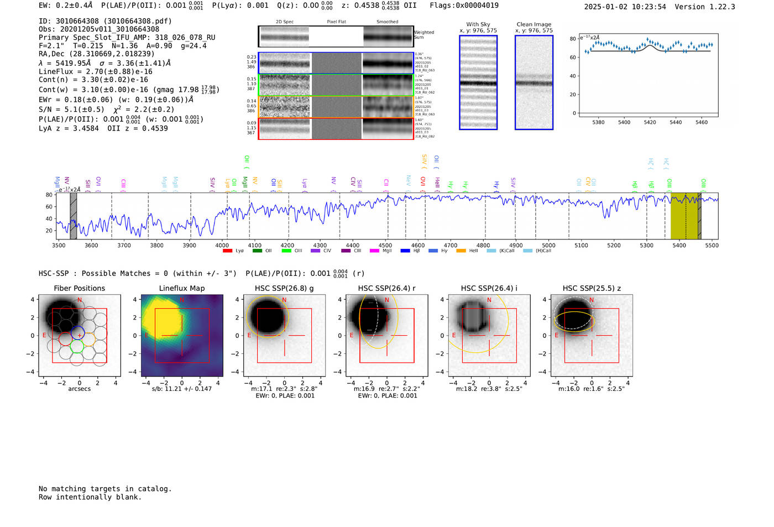Screen dimensions: 774x527
Task: Click the green fiber circle in Fiber Positions
Action: click(77, 346)
